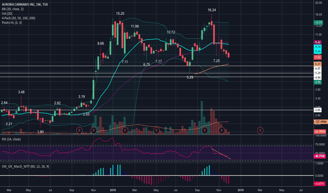Select the Vol (20) indicator legend

point(7,14)
